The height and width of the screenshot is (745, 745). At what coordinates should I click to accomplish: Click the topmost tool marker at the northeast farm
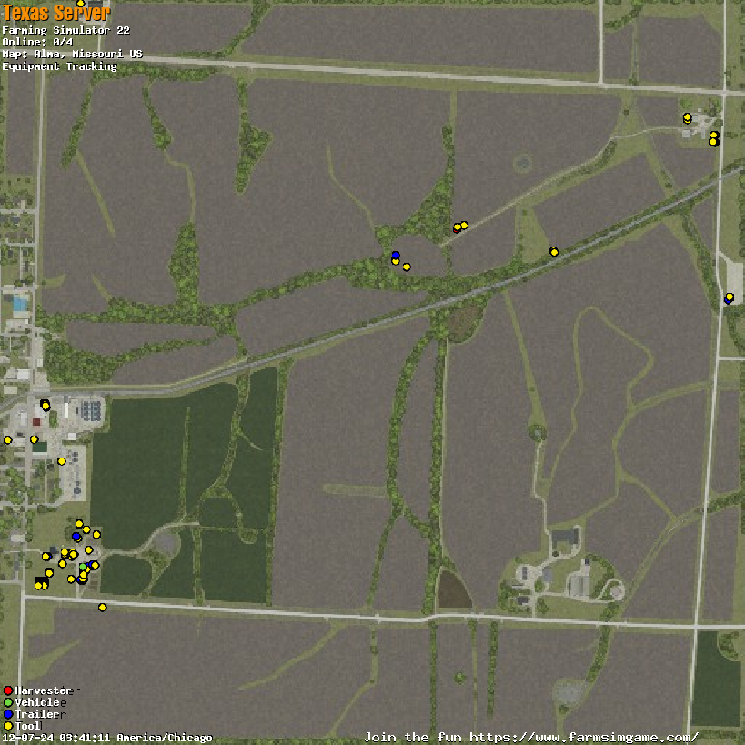point(687,117)
